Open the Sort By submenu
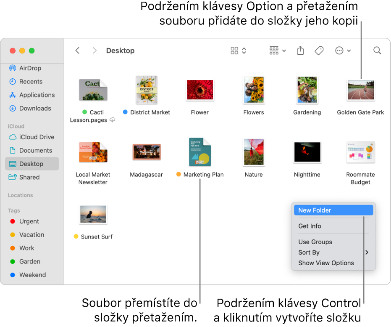391x327 pixels. point(333,253)
